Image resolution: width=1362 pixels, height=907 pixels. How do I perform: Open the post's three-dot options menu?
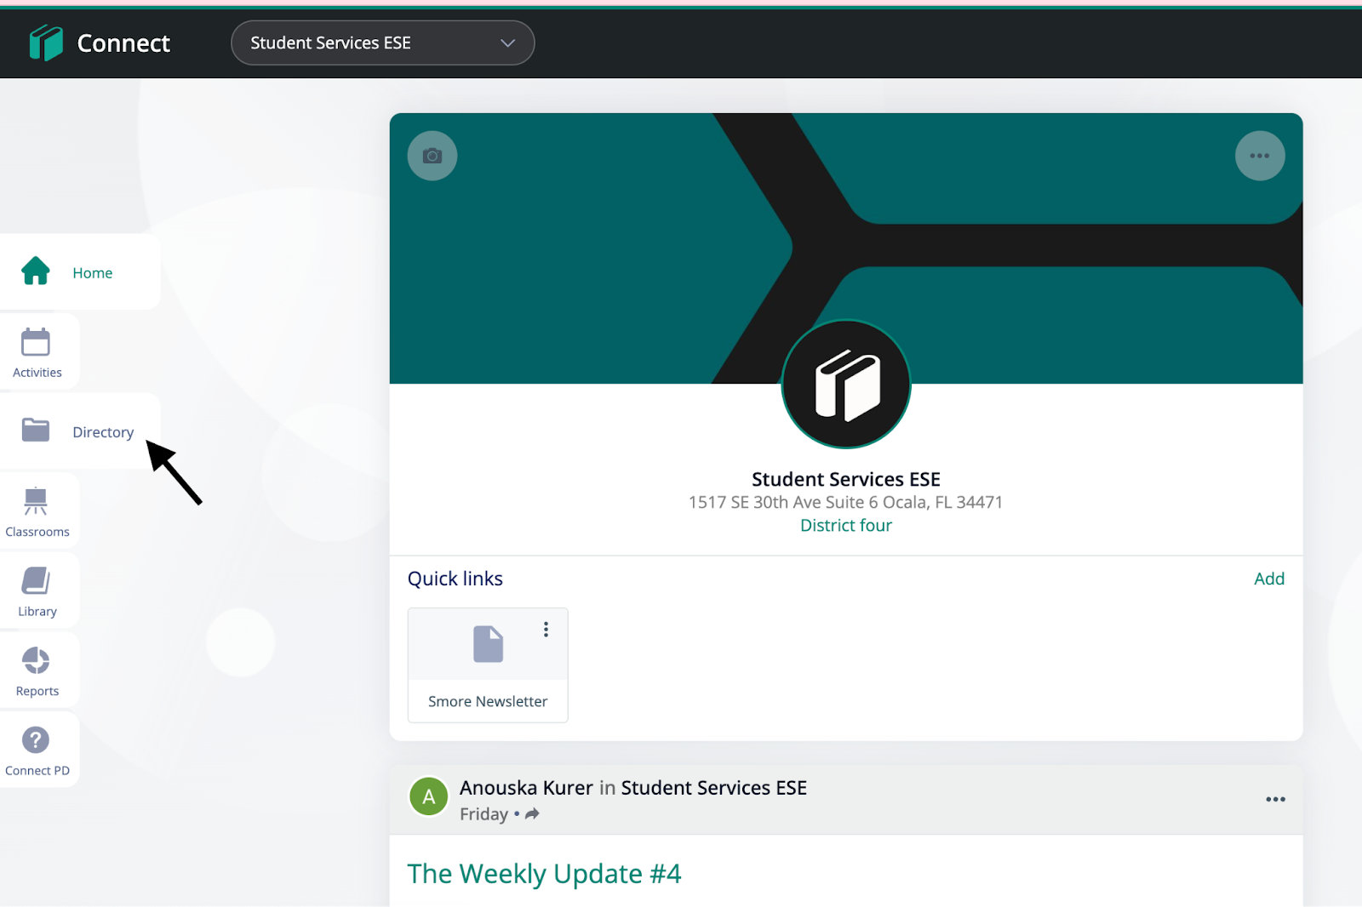coord(1275,799)
